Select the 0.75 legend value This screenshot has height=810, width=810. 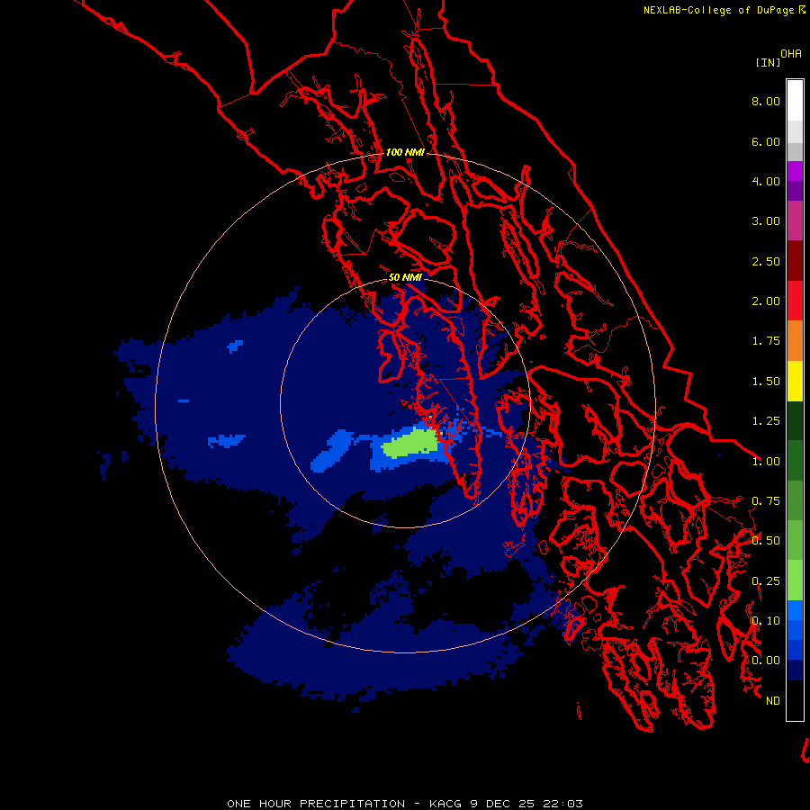point(766,500)
